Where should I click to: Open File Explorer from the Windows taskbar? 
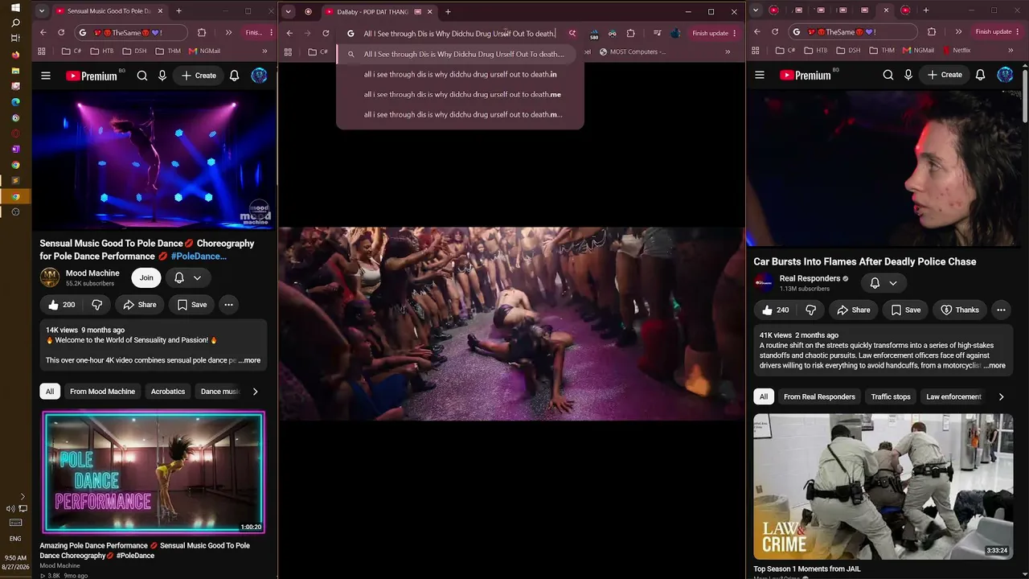click(15, 71)
